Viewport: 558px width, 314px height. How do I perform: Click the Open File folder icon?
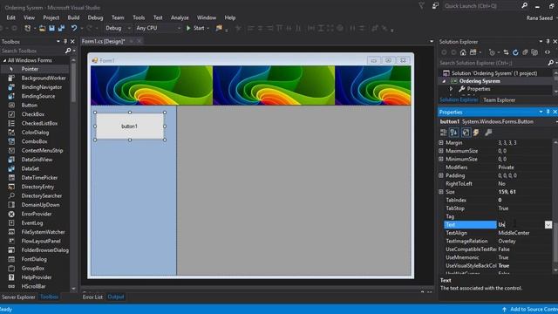[x=43, y=28]
